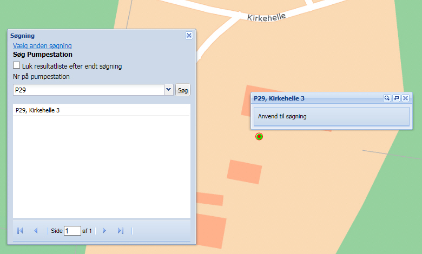Viewport: 422px width, 254px height.
Task: Focus the Nr på pumpestation input field
Action: (x=89, y=90)
